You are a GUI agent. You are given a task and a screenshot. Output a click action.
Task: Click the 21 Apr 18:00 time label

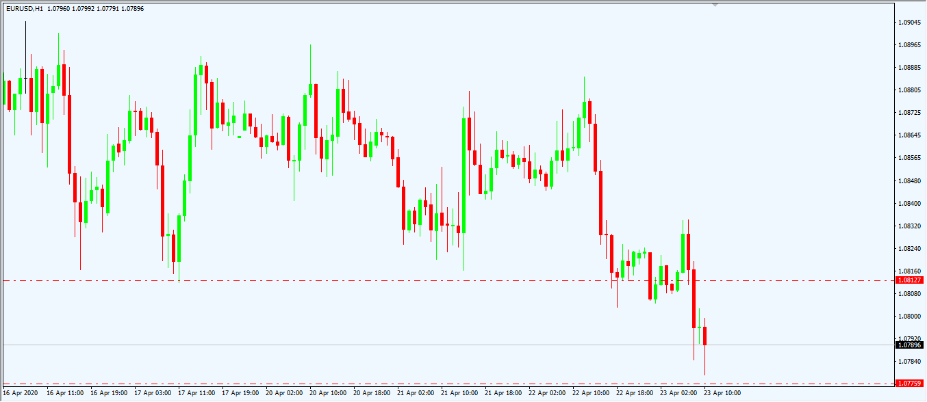[x=503, y=394]
